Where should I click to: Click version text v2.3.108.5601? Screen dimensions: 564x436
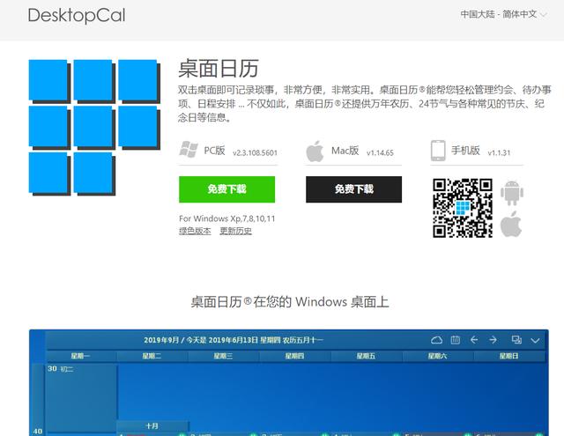point(255,152)
